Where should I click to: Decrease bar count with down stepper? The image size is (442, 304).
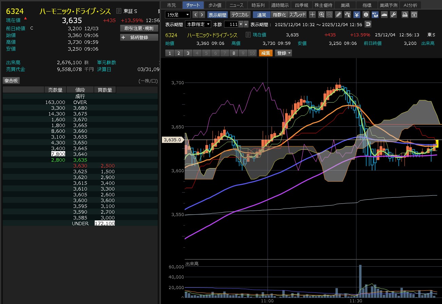coord(241,24)
